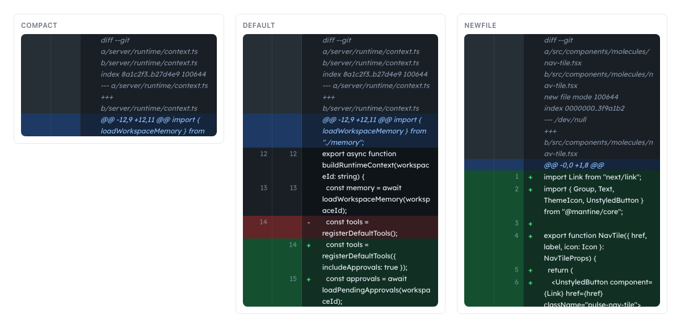This screenshot has width=681, height=318.
Task: Click the plus marker on NEWFILE line 2
Action: point(531,189)
